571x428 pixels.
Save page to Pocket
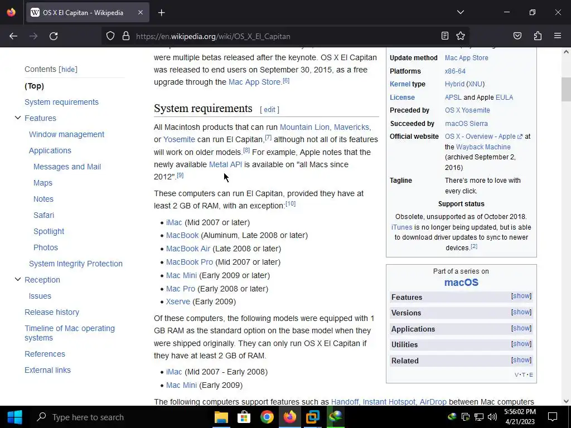[x=517, y=36]
